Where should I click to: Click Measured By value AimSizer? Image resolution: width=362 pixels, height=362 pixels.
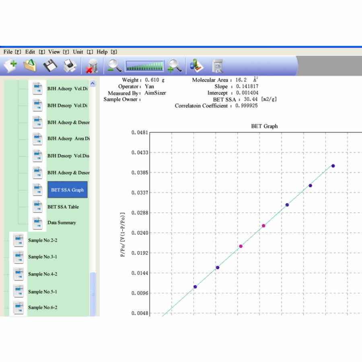pyautogui.click(x=155, y=93)
